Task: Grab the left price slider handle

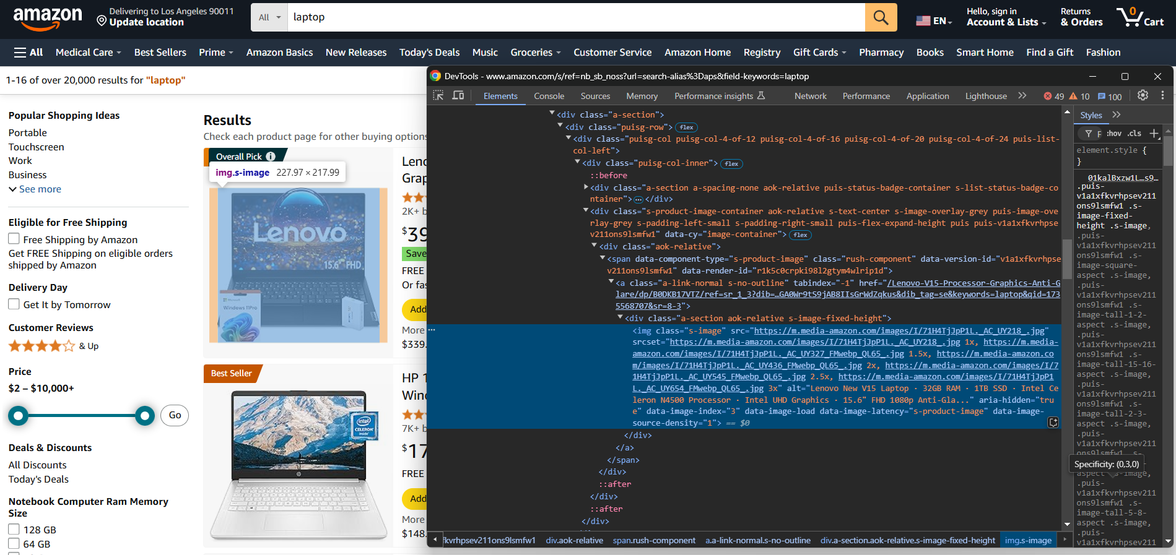Action: coord(19,416)
